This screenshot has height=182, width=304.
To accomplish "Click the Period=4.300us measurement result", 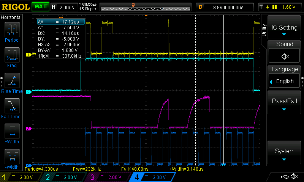I will click(41, 169).
